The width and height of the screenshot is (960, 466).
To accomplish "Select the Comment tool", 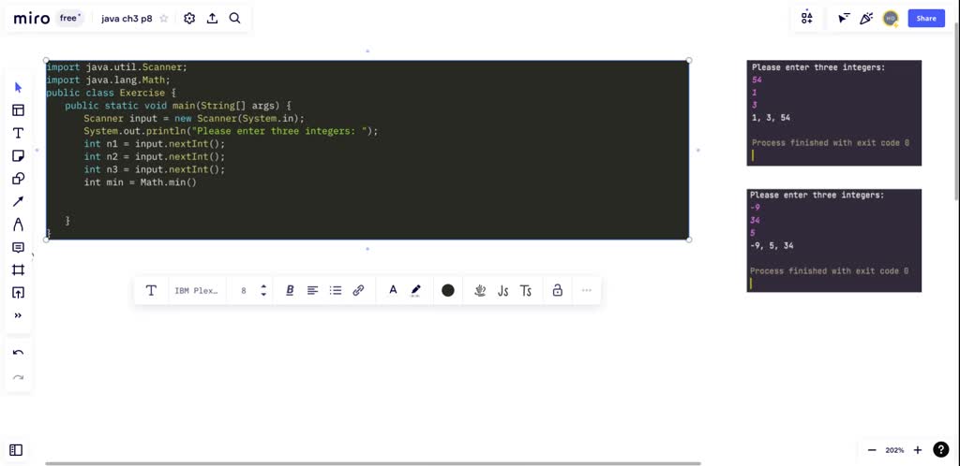I will 18,247.
